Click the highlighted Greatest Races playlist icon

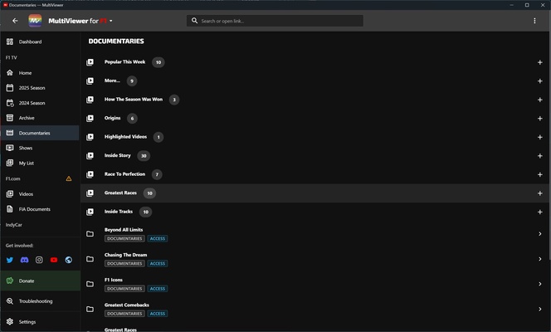pyautogui.click(x=90, y=193)
